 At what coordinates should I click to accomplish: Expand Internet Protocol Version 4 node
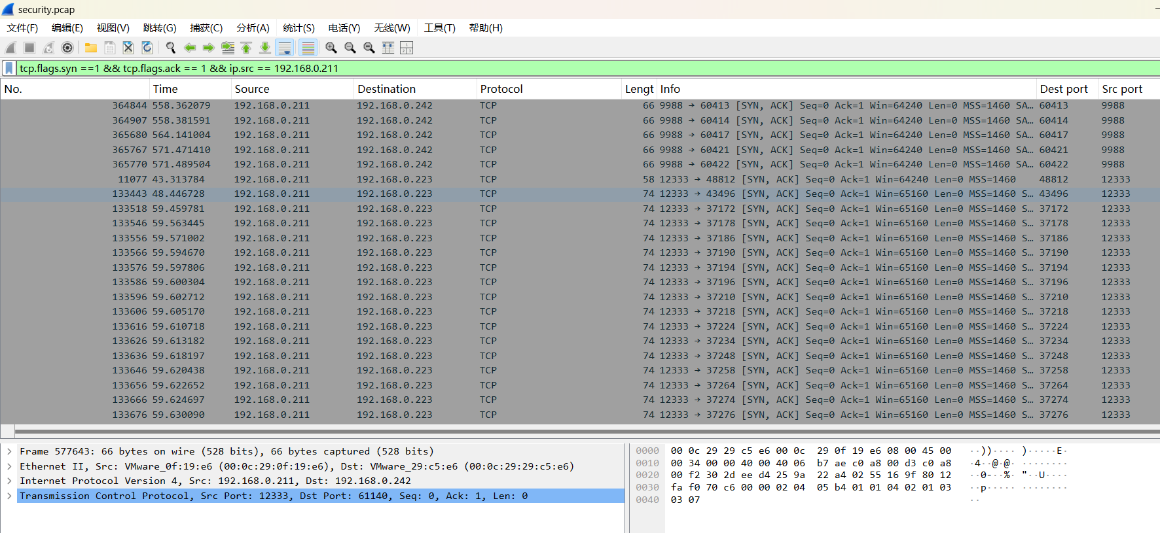9,481
